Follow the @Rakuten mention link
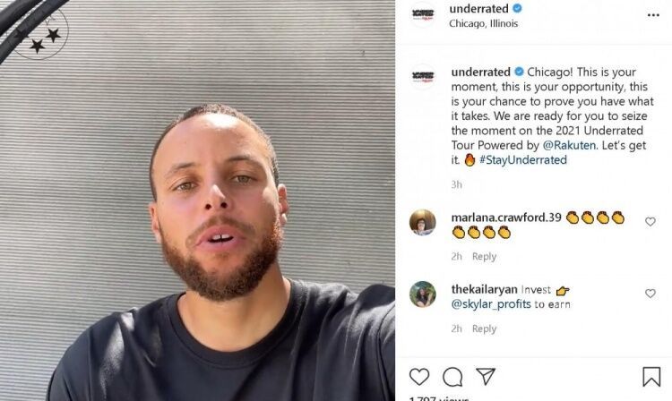 [569, 145]
